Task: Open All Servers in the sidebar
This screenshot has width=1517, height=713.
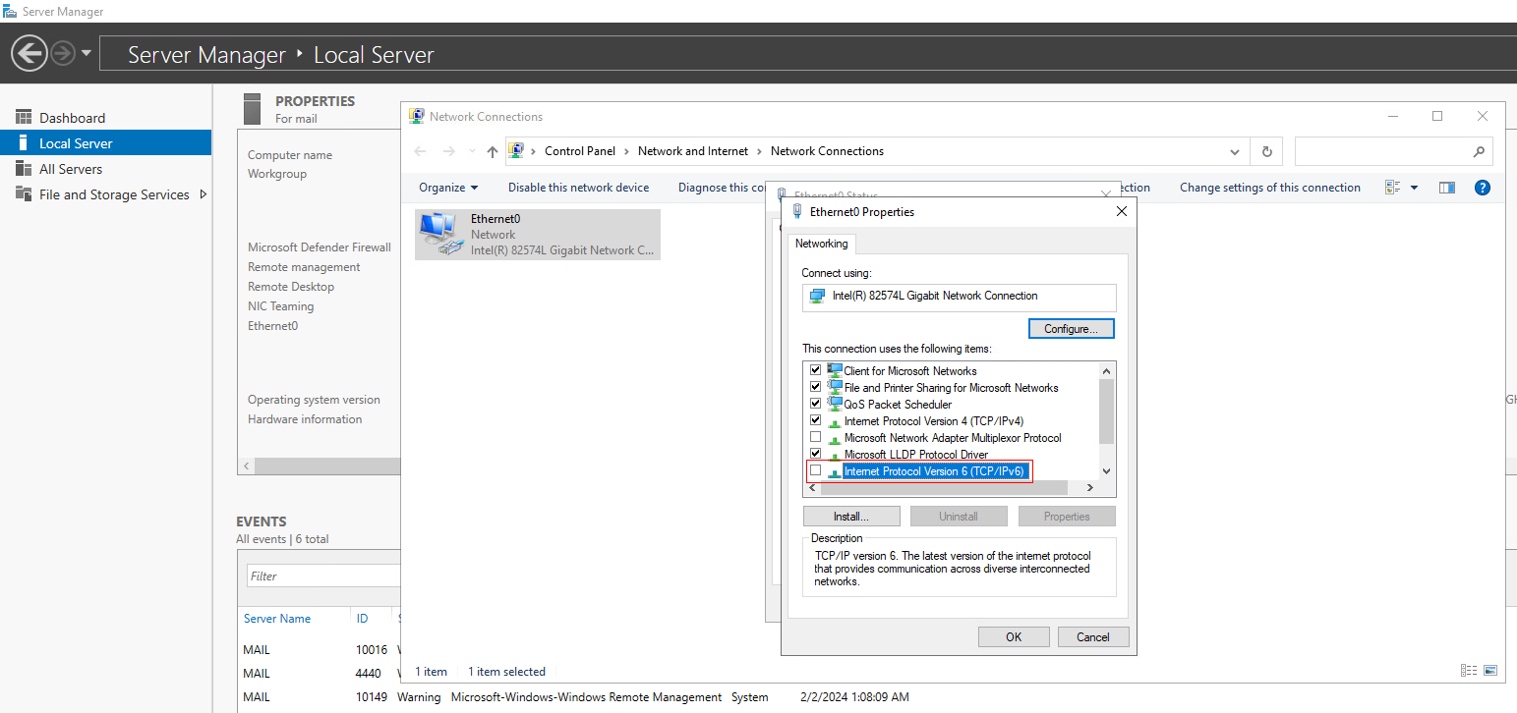Action: pos(71,169)
